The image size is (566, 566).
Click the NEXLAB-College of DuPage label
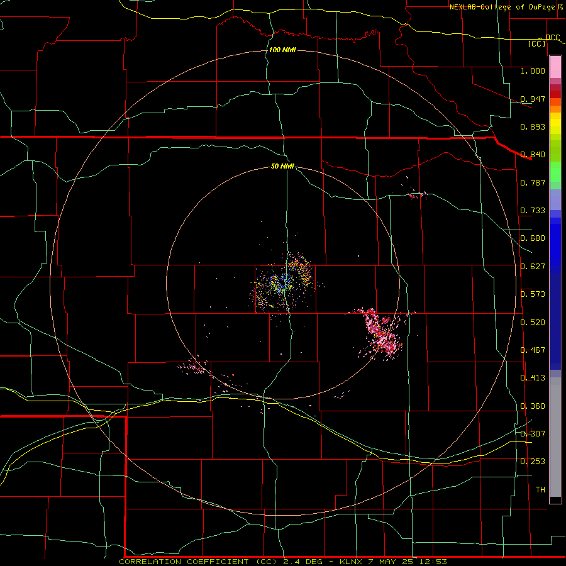[502, 7]
